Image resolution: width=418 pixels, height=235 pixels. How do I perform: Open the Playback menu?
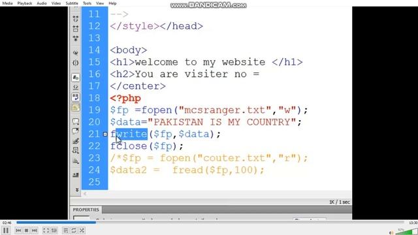25,3
